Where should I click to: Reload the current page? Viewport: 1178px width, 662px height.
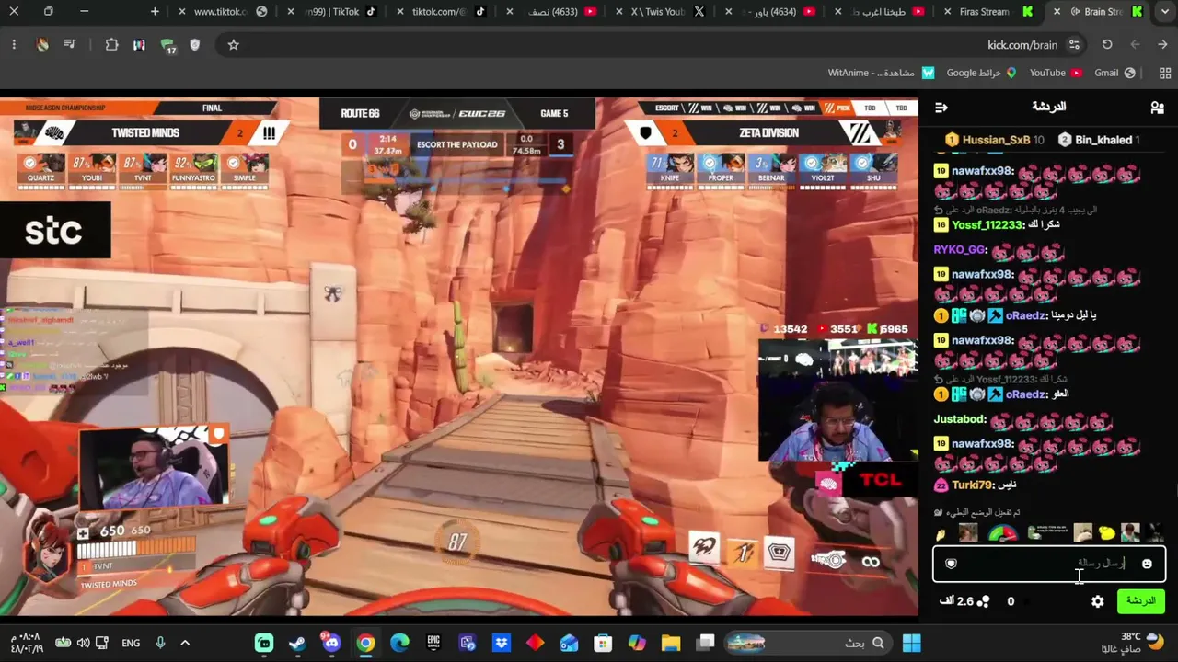pyautogui.click(x=1107, y=44)
